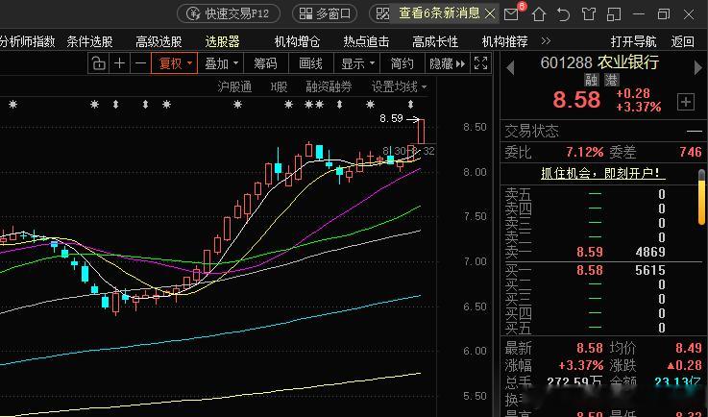The image size is (708, 417).
Task: Expand more menu items chevron
Action: pyautogui.click(x=546, y=41)
